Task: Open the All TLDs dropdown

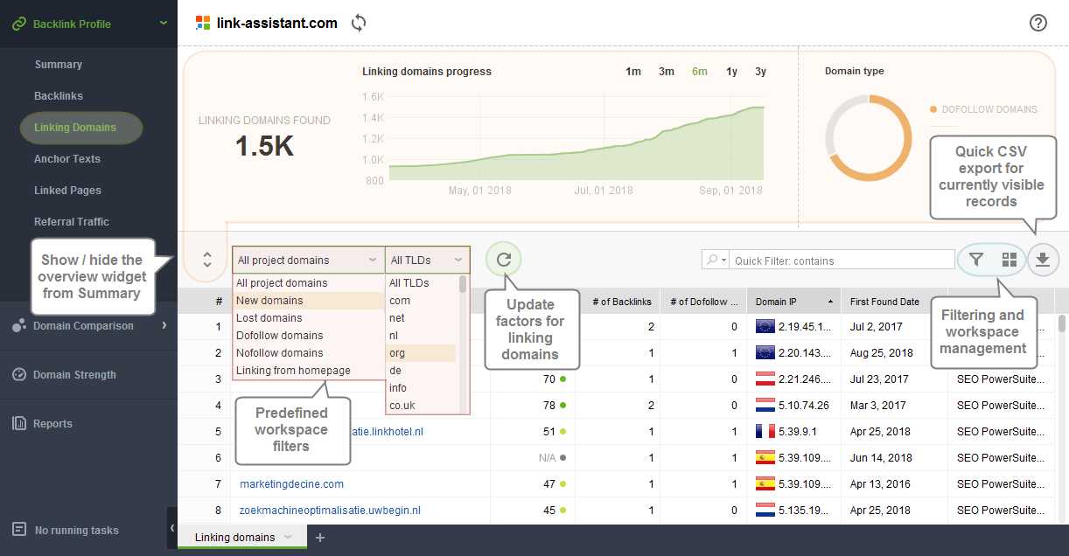Action: coord(428,260)
